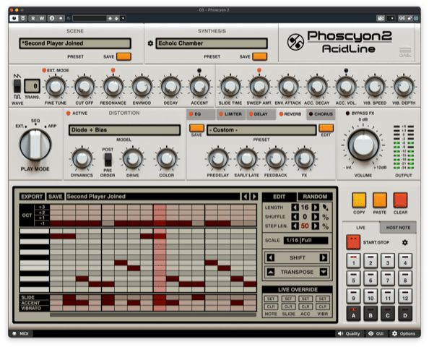Click the Cut Off knob
The image size is (429, 347).
(84, 87)
